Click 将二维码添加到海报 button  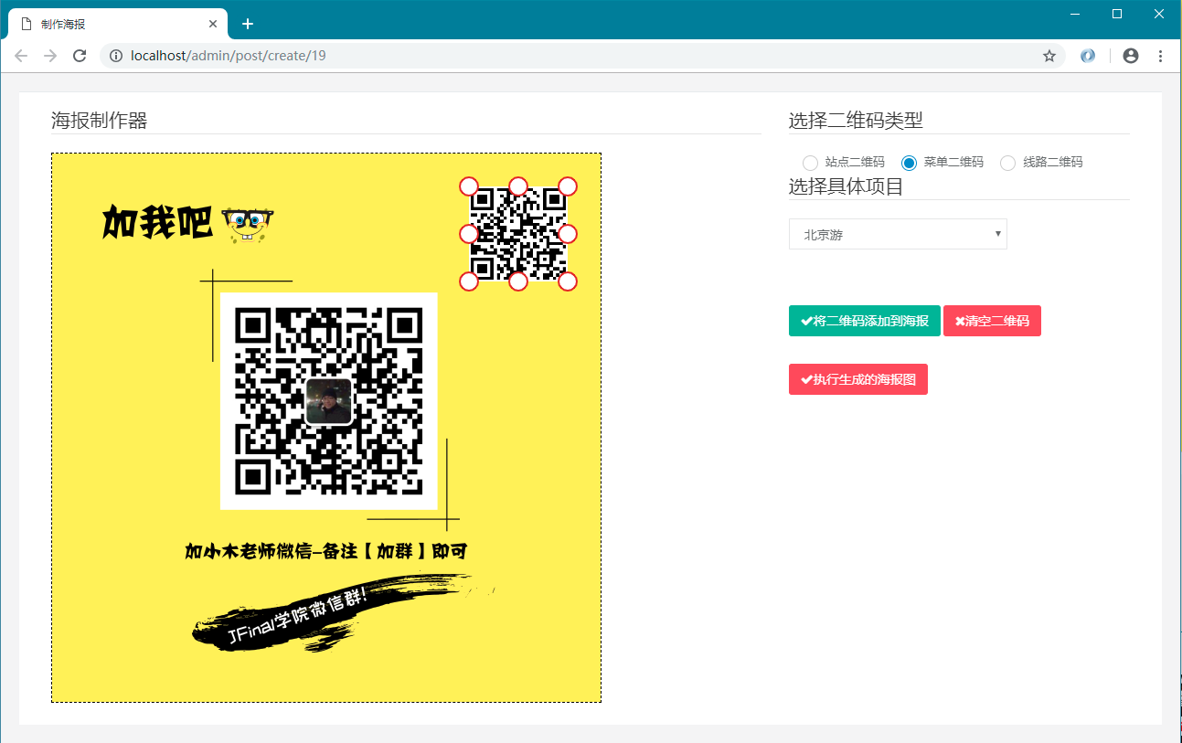point(865,321)
